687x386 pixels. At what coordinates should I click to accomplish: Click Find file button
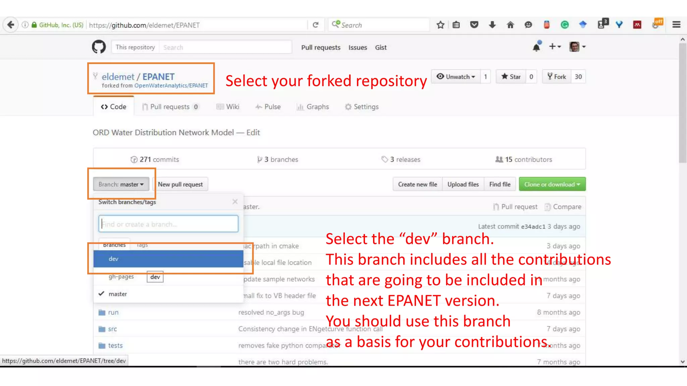point(500,184)
